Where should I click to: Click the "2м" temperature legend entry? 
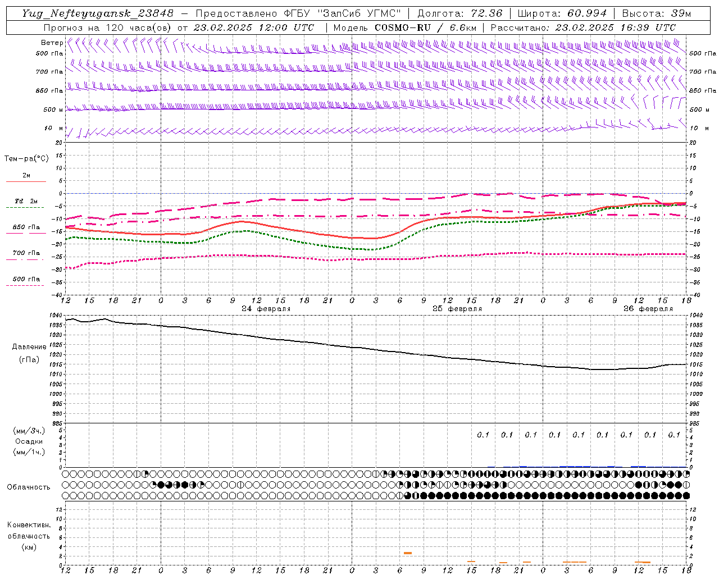(x=26, y=175)
